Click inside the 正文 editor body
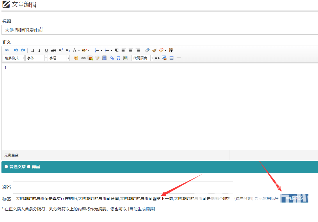 [160, 106]
